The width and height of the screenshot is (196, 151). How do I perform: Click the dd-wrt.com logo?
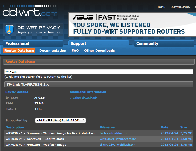30,11
